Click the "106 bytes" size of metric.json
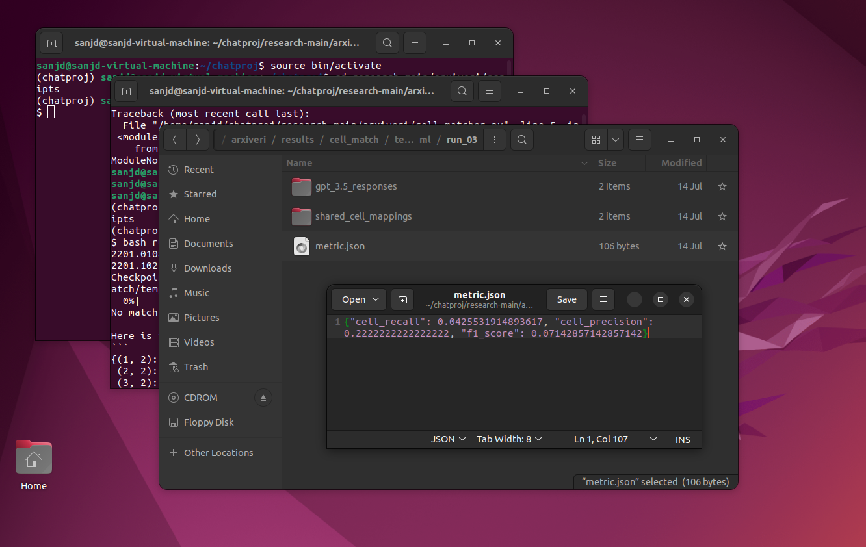 point(619,246)
